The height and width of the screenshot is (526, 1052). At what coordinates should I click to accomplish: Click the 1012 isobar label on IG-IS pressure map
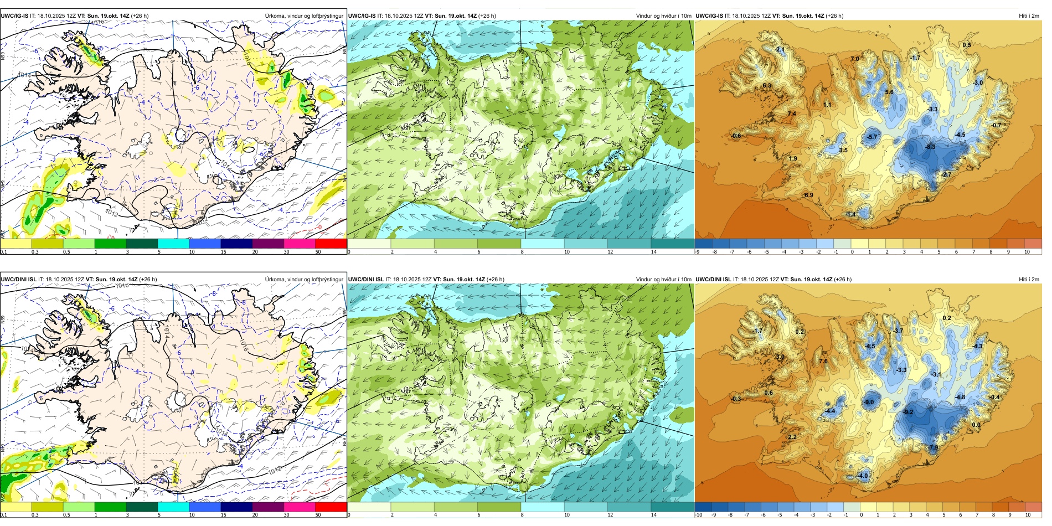[112, 213]
